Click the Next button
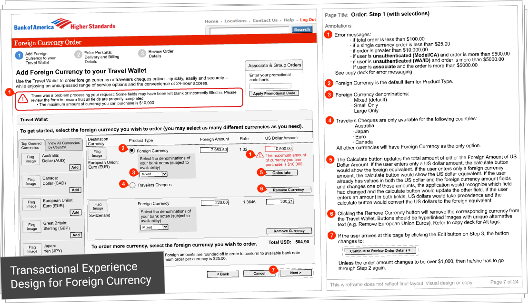 pyautogui.click(x=296, y=273)
